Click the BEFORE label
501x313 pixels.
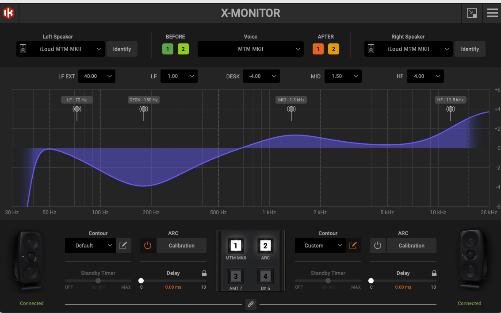pos(176,36)
